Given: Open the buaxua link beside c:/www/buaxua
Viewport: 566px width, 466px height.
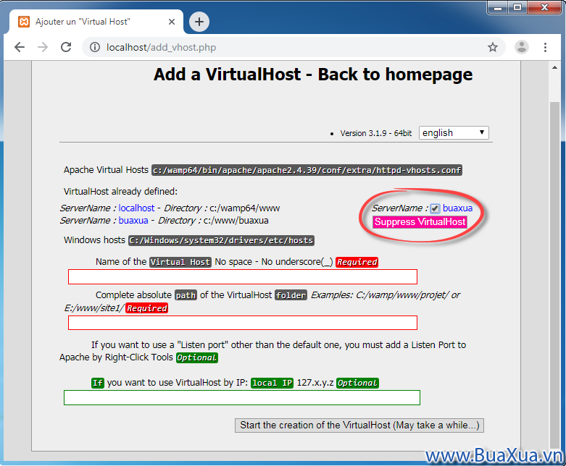Looking at the screenshot, I should (x=133, y=220).
